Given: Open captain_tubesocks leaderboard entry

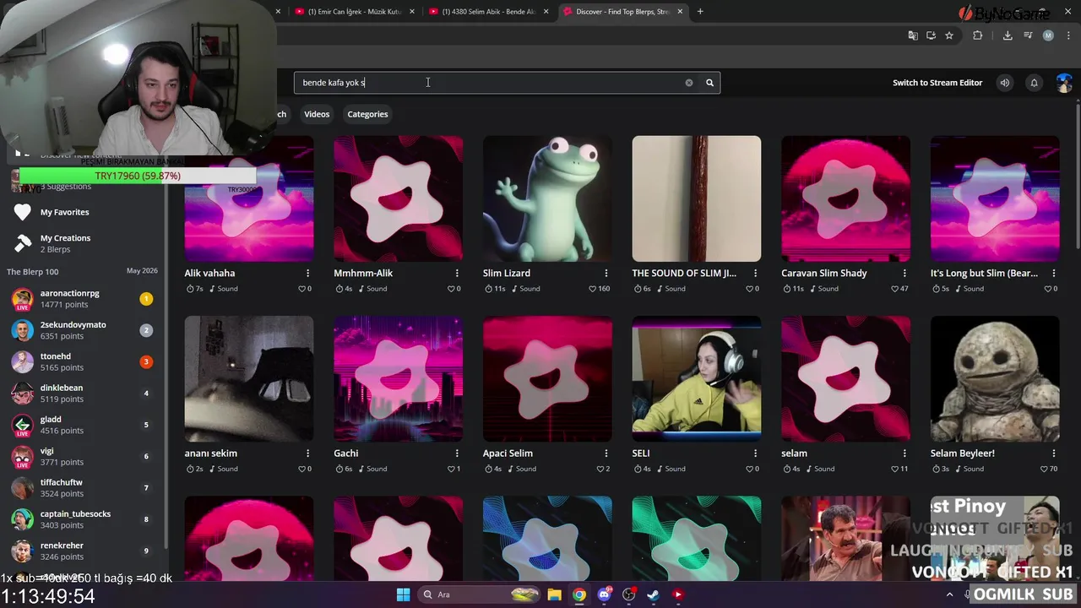Looking at the screenshot, I should (x=82, y=519).
